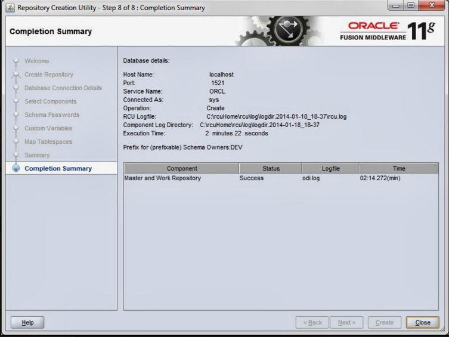Image resolution: width=449 pixels, height=337 pixels.
Task: Select the Custom Variables step
Action: coord(48,128)
